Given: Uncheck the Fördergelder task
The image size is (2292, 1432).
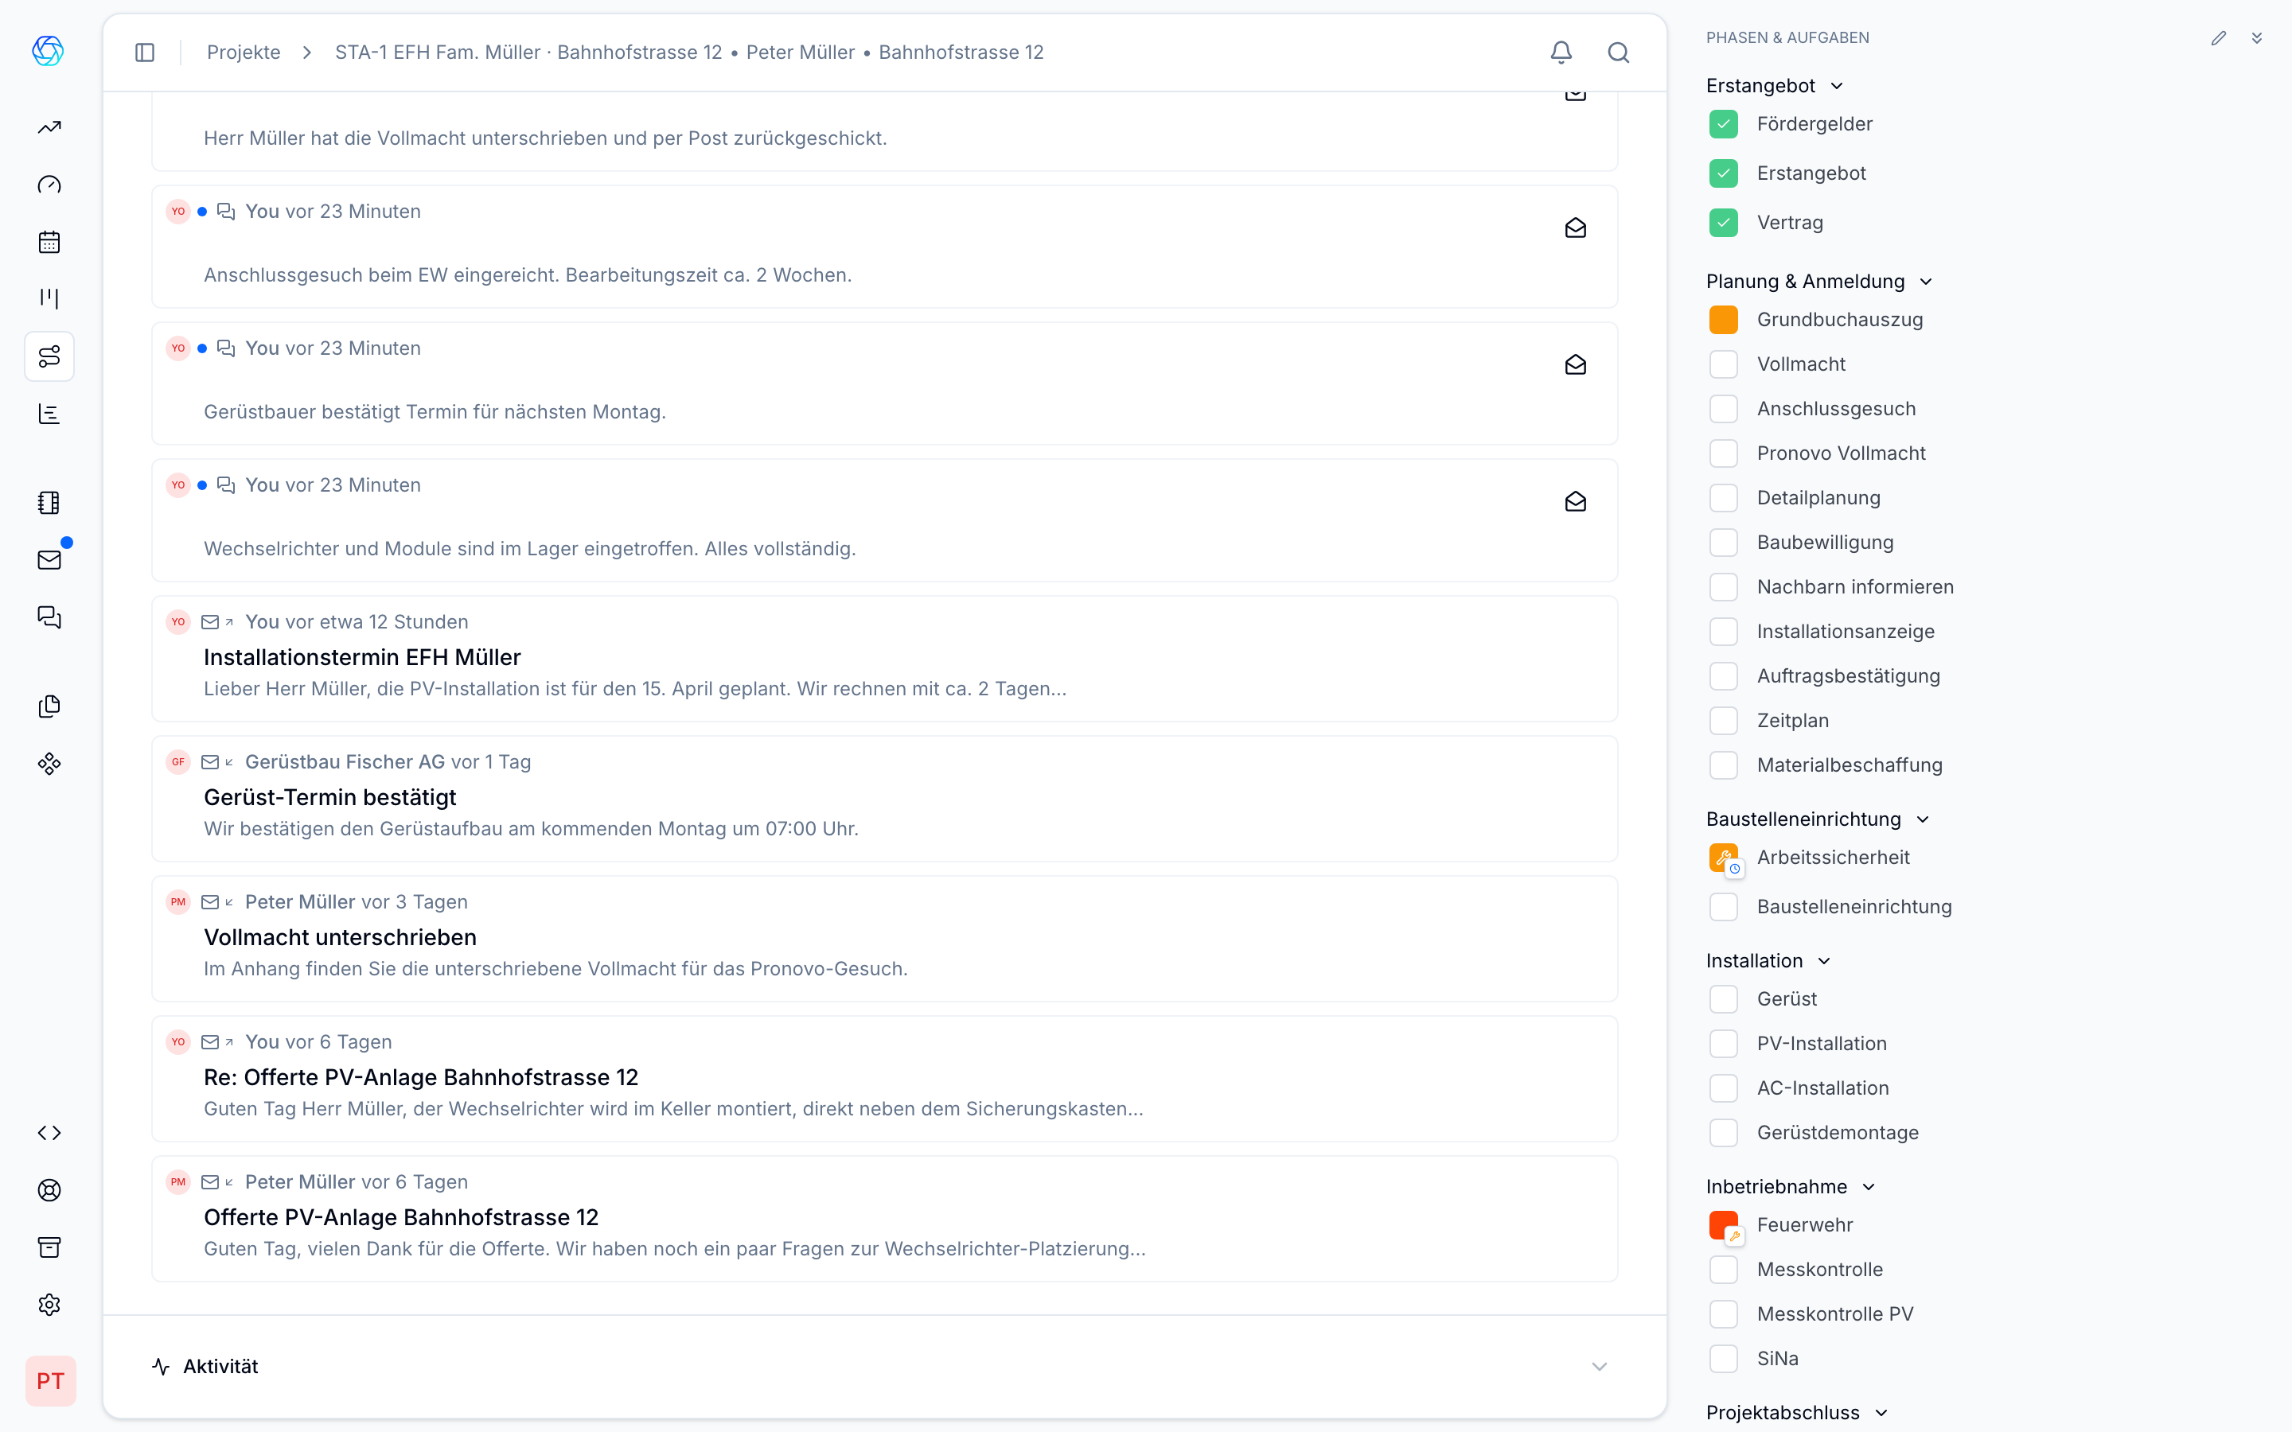Looking at the screenshot, I should point(1723,124).
